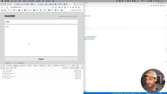Open Chrome three-dot menu
The width and height of the screenshot is (167, 94).
(82, 7)
